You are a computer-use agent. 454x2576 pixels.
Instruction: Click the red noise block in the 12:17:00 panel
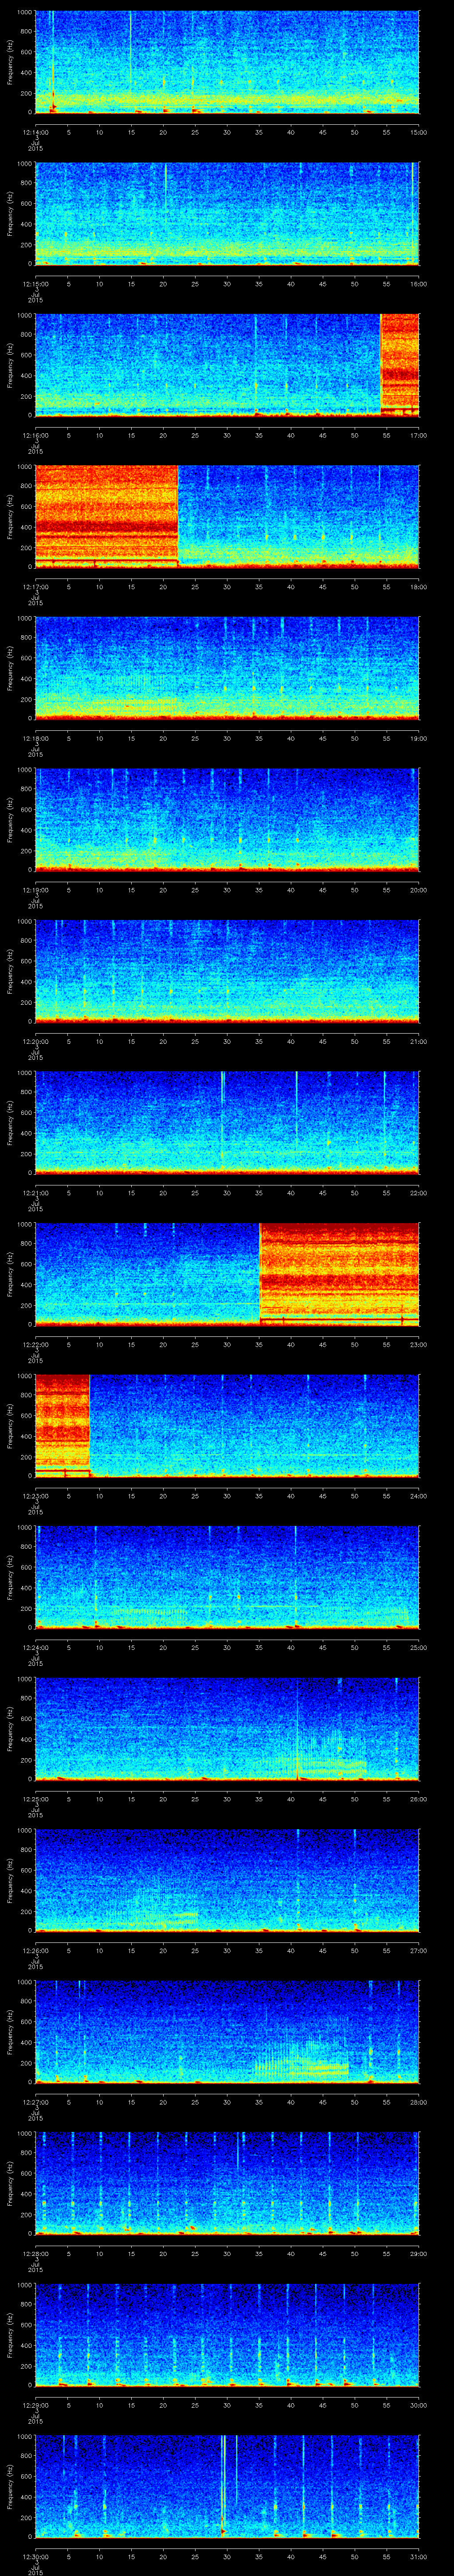pyautogui.click(x=107, y=516)
